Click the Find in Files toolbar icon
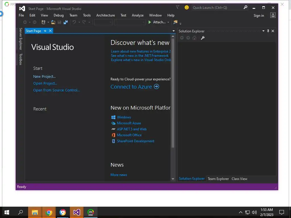291x218 pixels. [x=175, y=22]
